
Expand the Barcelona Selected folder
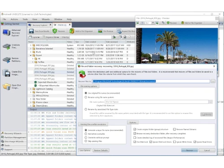31,48
